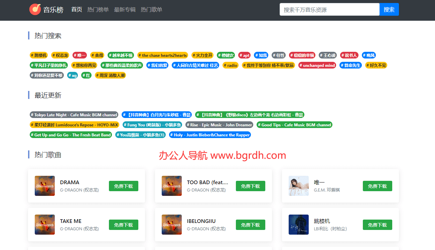Viewport: 435px width, 250px height.
Task: Click the 音乐榜 logo icon
Action: click(35, 9)
